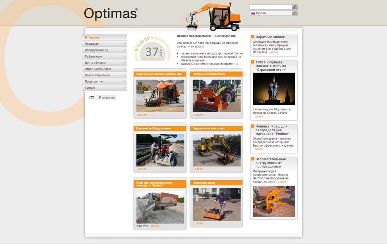Click the Optimas logo
This screenshot has width=387, height=244.
(111, 13)
